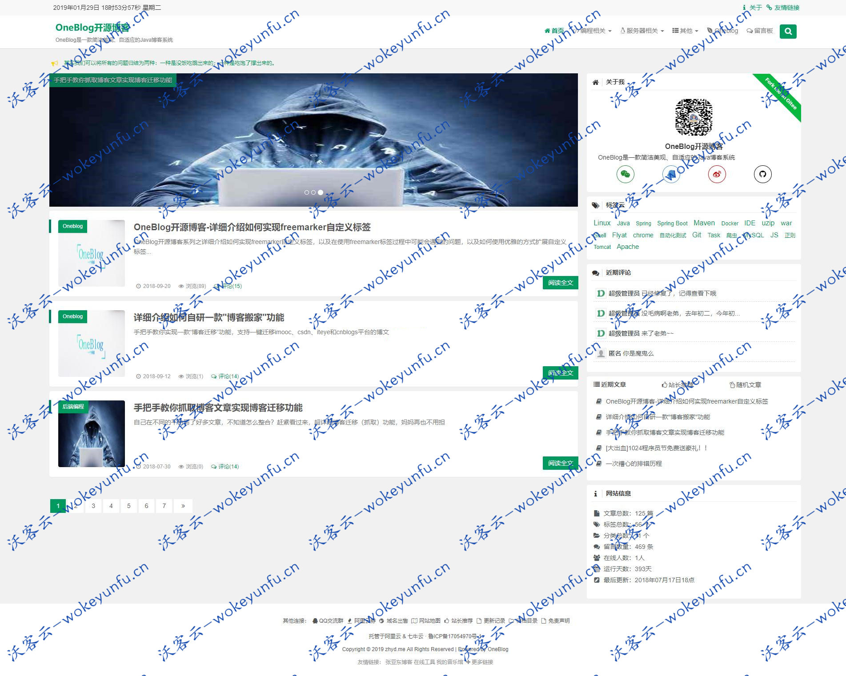The height and width of the screenshot is (676, 846).
Task: Open 张亚东博客 friend link in footer
Action: coord(399,662)
